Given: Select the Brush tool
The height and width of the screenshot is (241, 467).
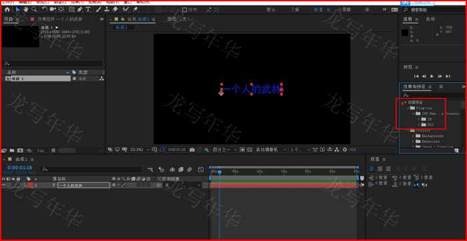Looking at the screenshot, I should (x=99, y=9).
